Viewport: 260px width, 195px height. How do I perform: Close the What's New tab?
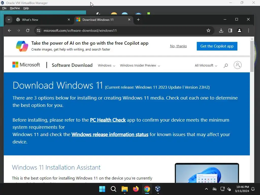[x=69, y=20]
